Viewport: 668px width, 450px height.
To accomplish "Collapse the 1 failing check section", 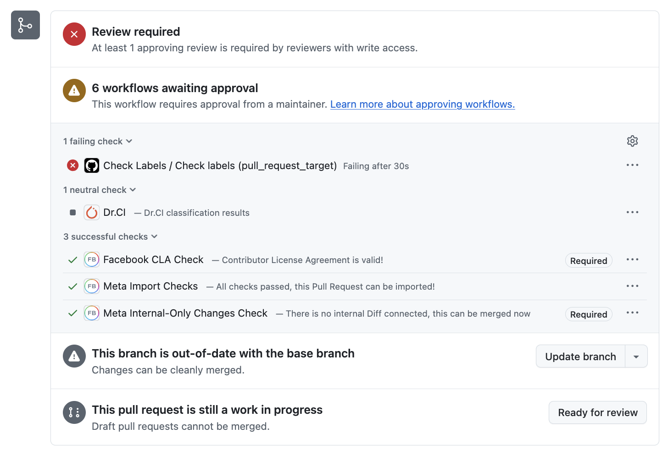I will tap(98, 141).
